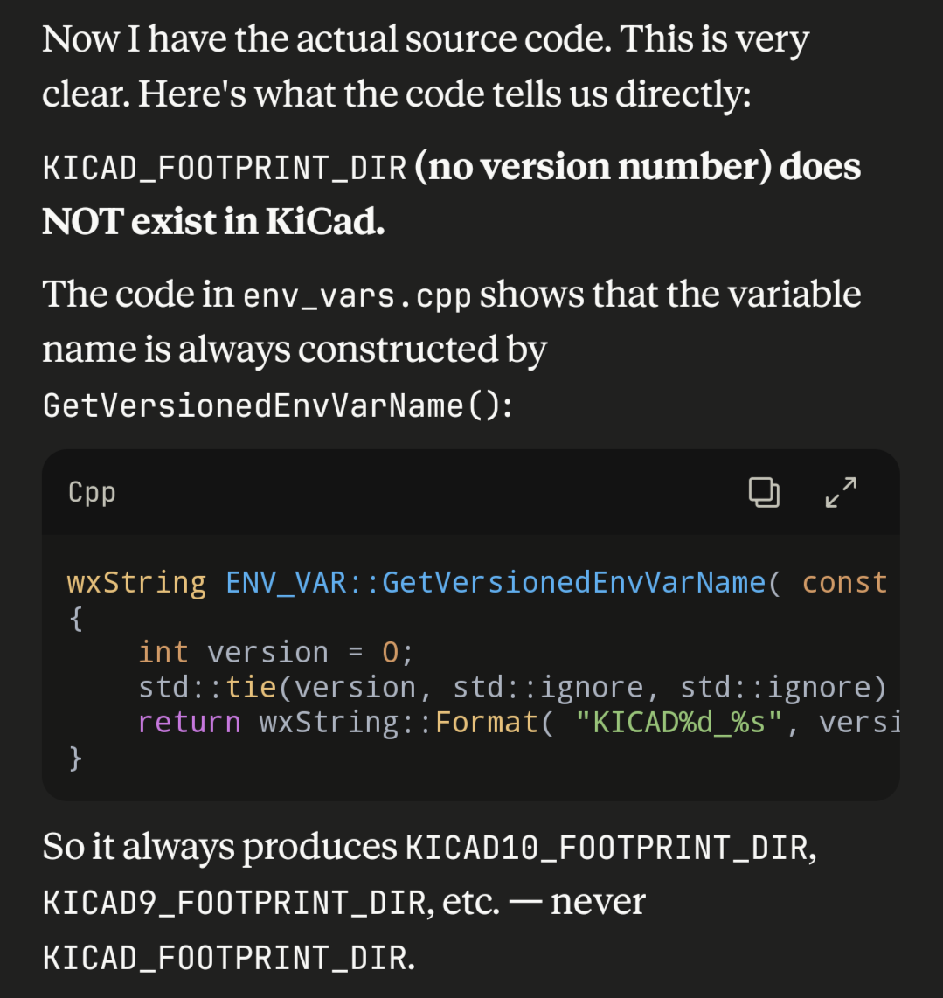The height and width of the screenshot is (998, 943).
Task: Click the bold 'NOT exist in KiCad.' text
Action: click(x=213, y=221)
